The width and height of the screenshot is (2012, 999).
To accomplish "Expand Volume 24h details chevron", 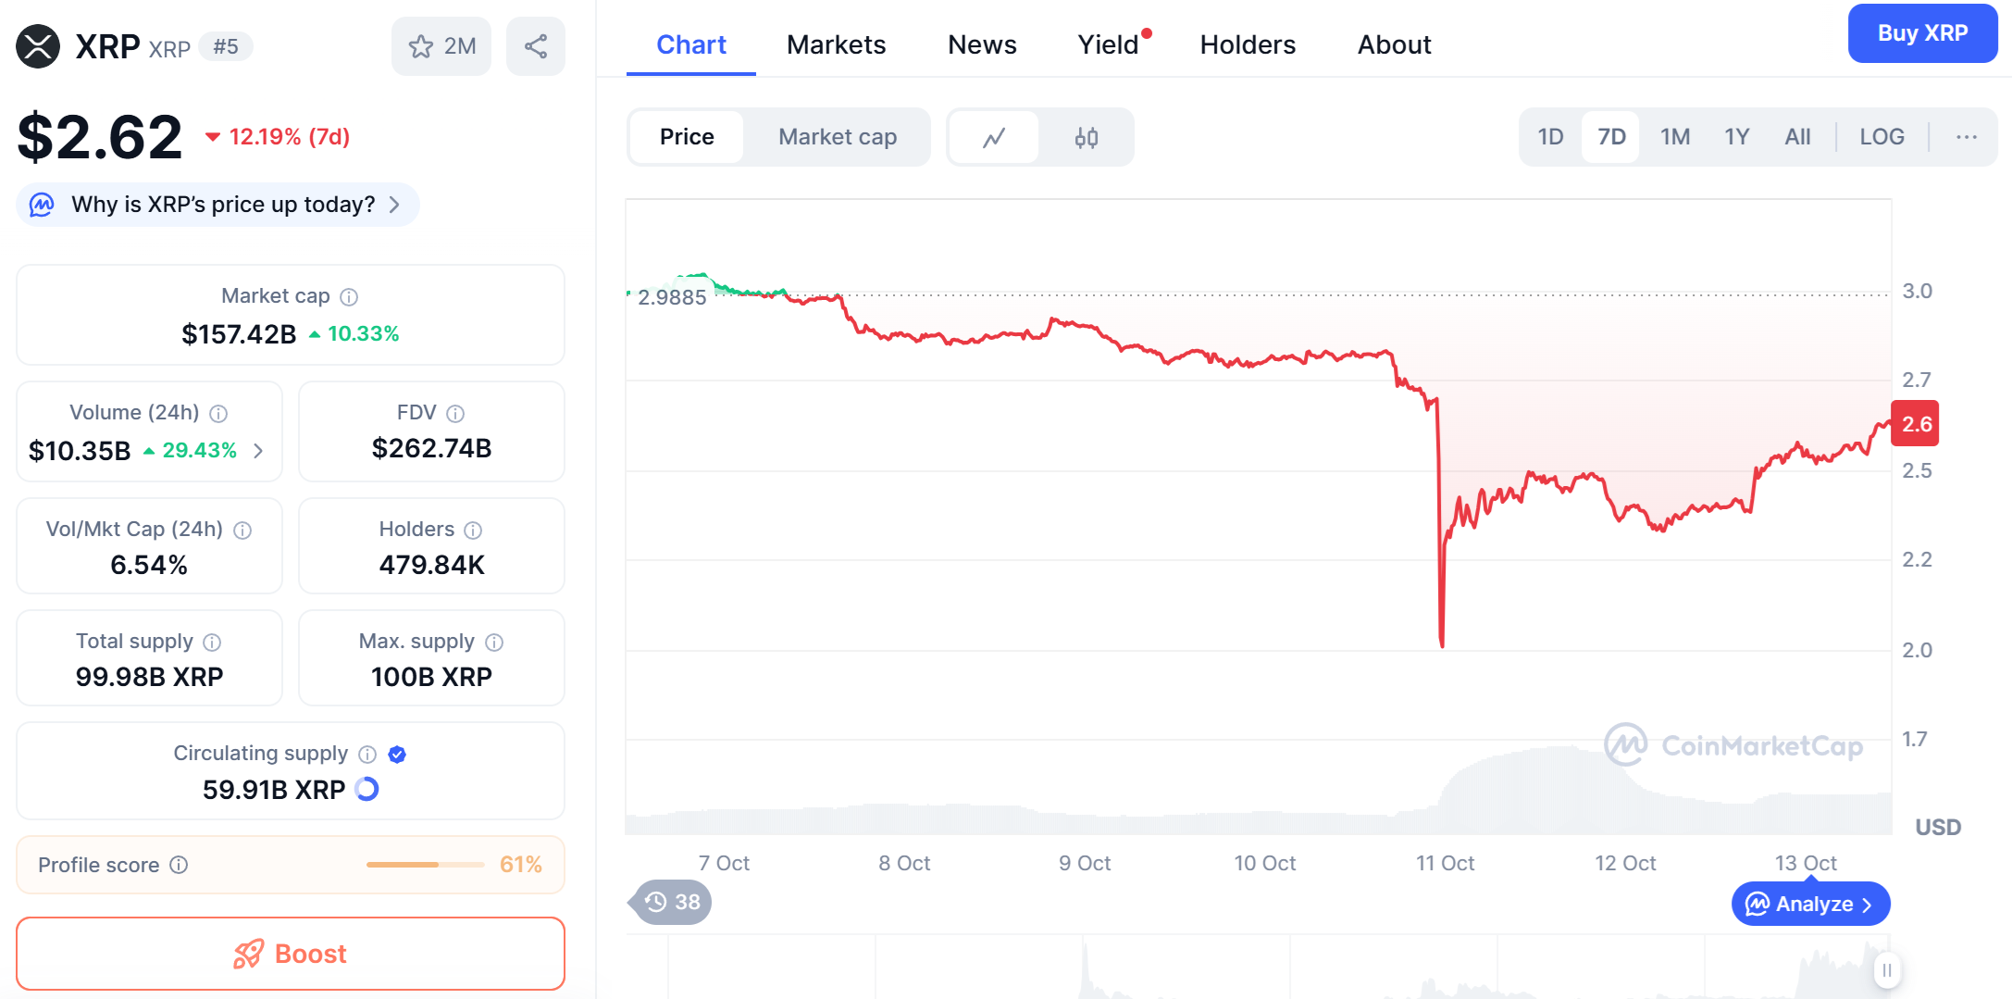I will 258,451.
